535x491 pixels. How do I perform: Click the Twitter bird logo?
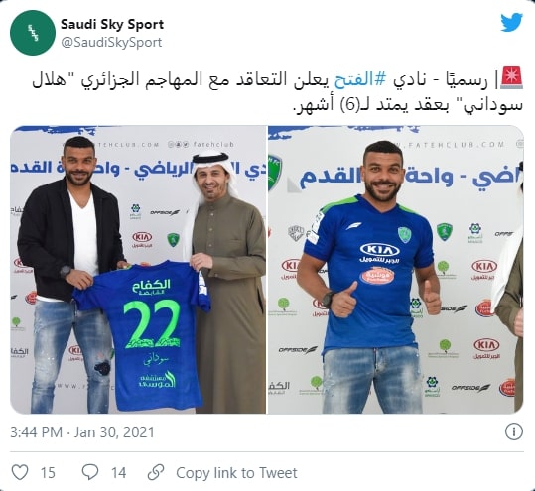click(x=511, y=23)
